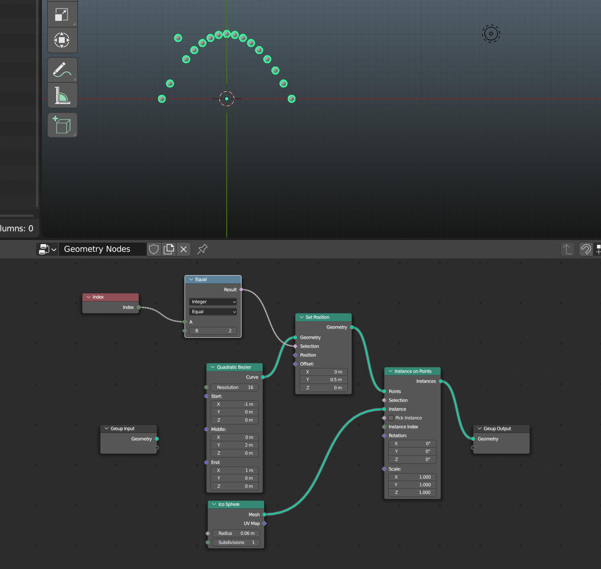The height and width of the screenshot is (569, 601).
Task: Click the Equal node Result output socket
Action: point(241,290)
